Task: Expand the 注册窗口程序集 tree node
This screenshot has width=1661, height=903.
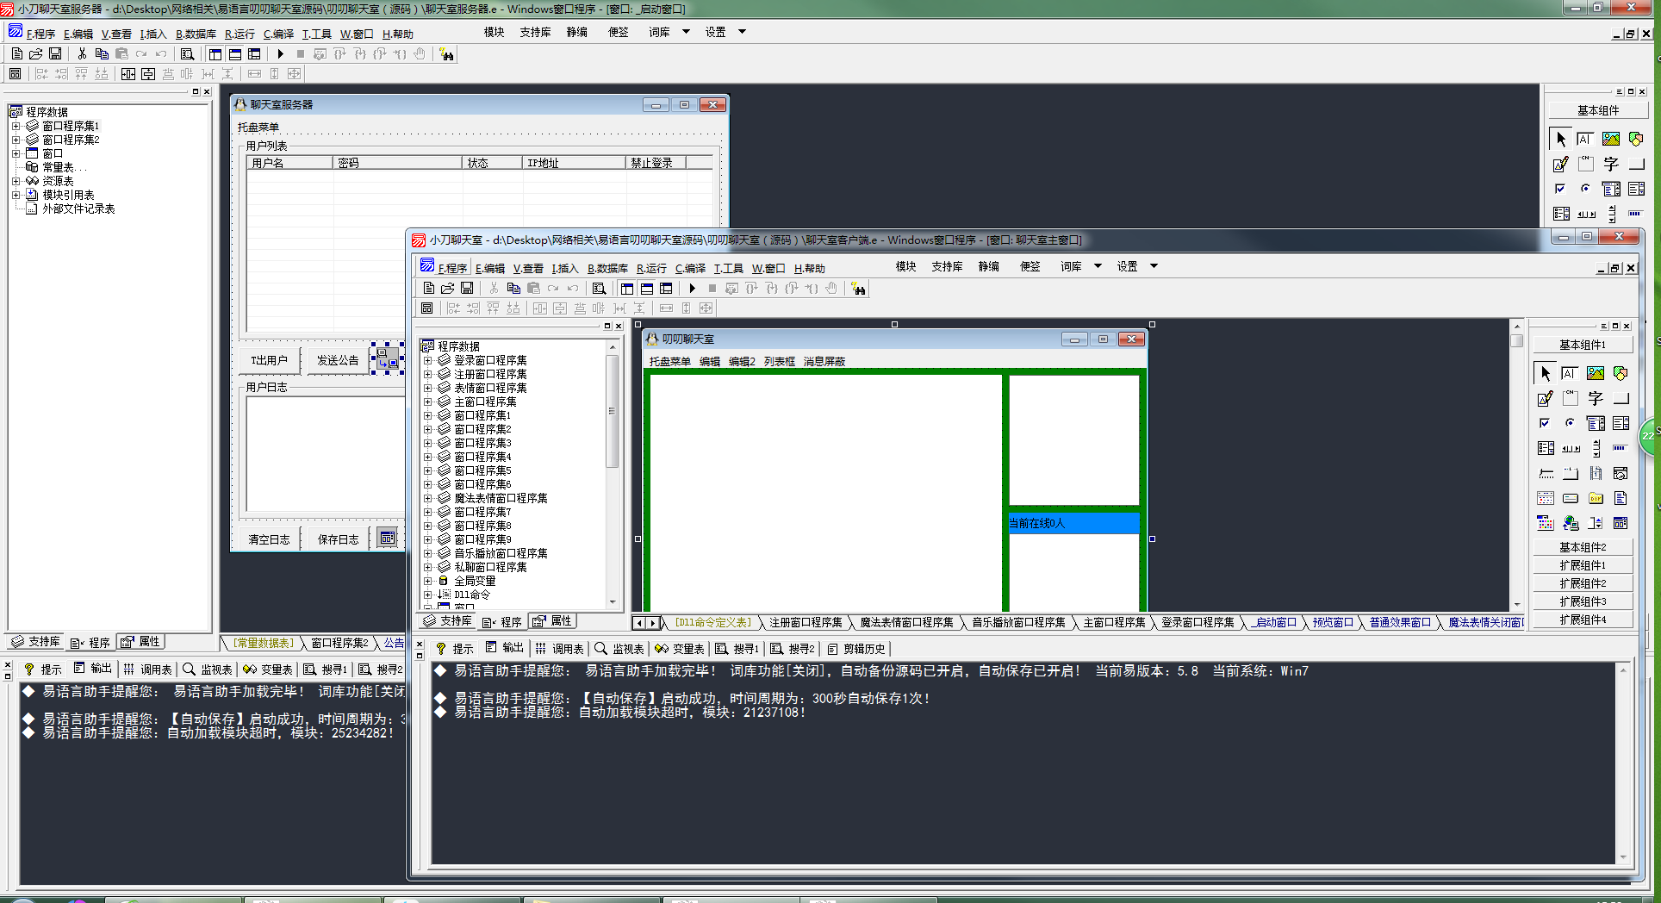Action: pos(427,374)
